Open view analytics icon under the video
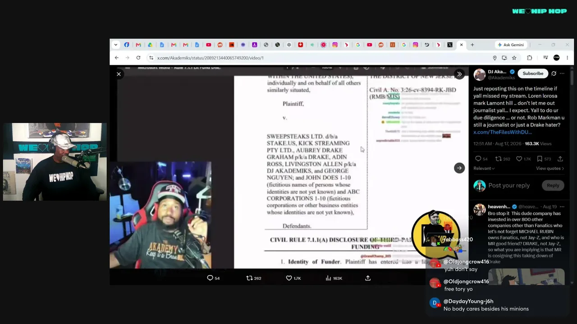The height and width of the screenshot is (324, 577). tap(329, 278)
